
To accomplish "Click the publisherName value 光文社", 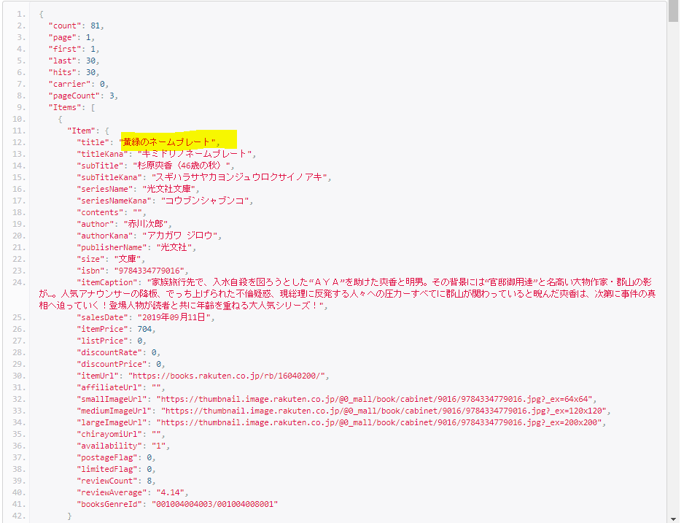I will coord(174,247).
